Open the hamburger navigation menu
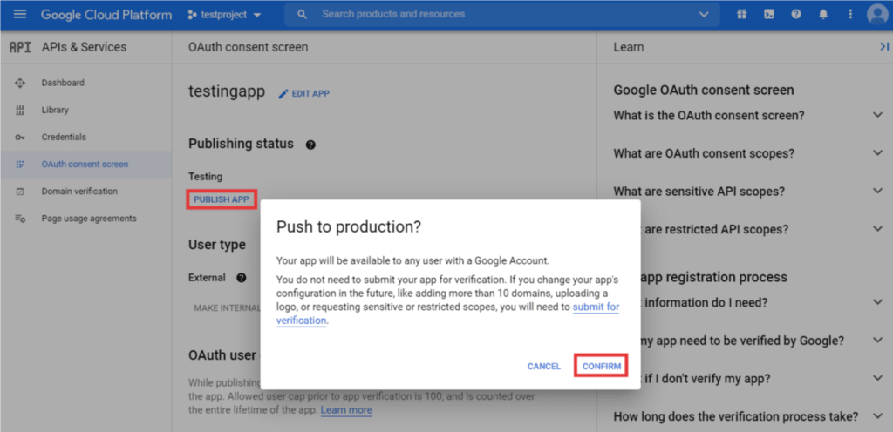893x432 pixels. [x=20, y=14]
